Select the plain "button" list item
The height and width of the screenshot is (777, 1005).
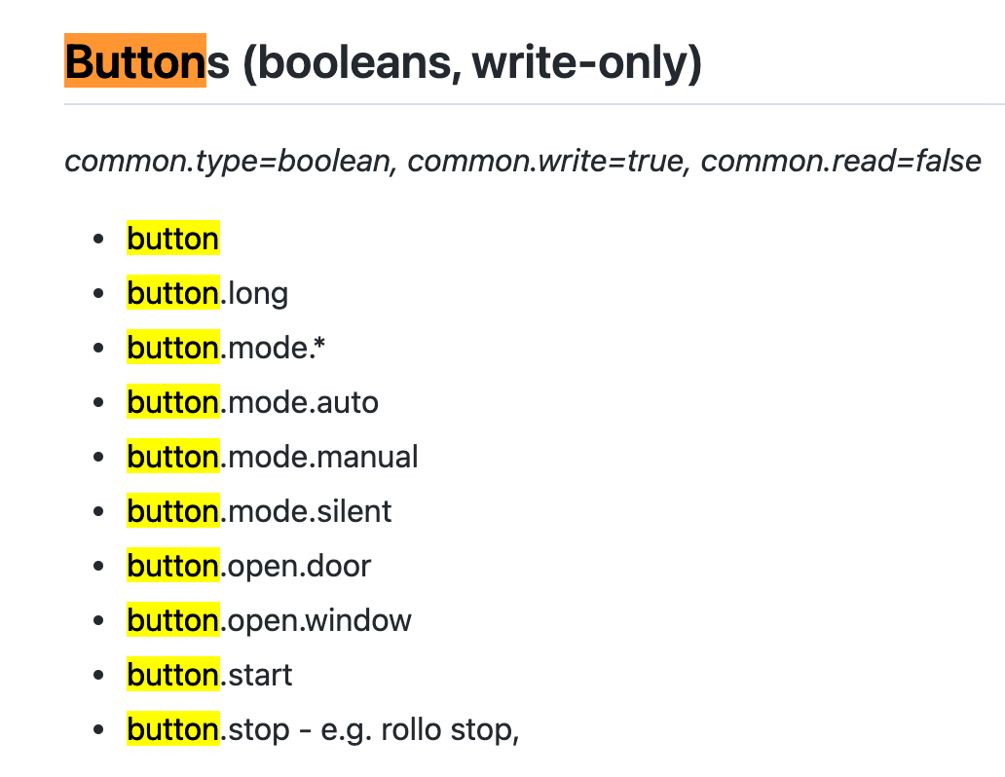tap(173, 239)
